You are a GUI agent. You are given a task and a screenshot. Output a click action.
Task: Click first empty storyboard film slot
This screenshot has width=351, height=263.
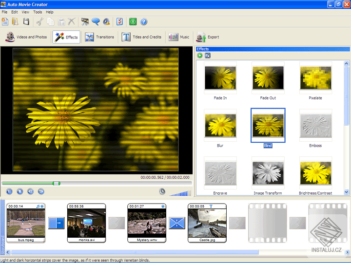pyautogui.click(x=268, y=223)
